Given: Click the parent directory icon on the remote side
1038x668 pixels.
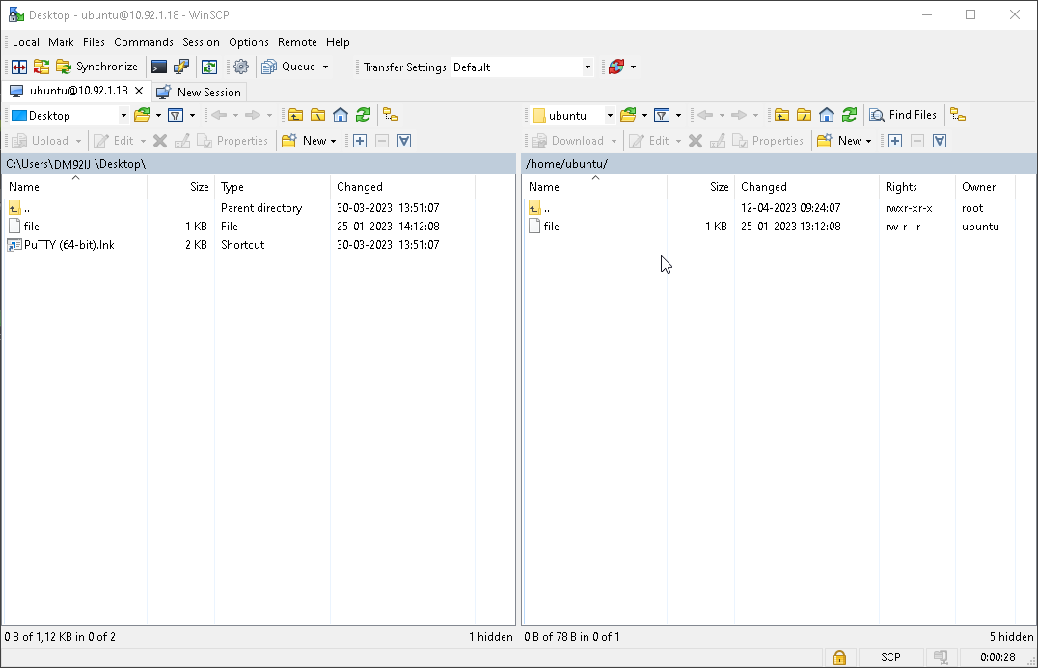Looking at the screenshot, I should 781,115.
